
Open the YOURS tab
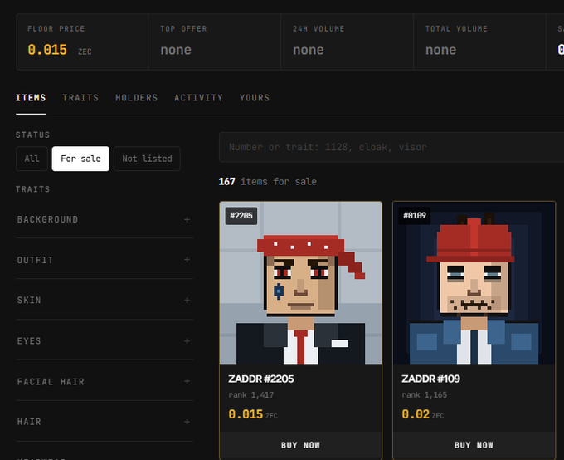pyautogui.click(x=255, y=98)
